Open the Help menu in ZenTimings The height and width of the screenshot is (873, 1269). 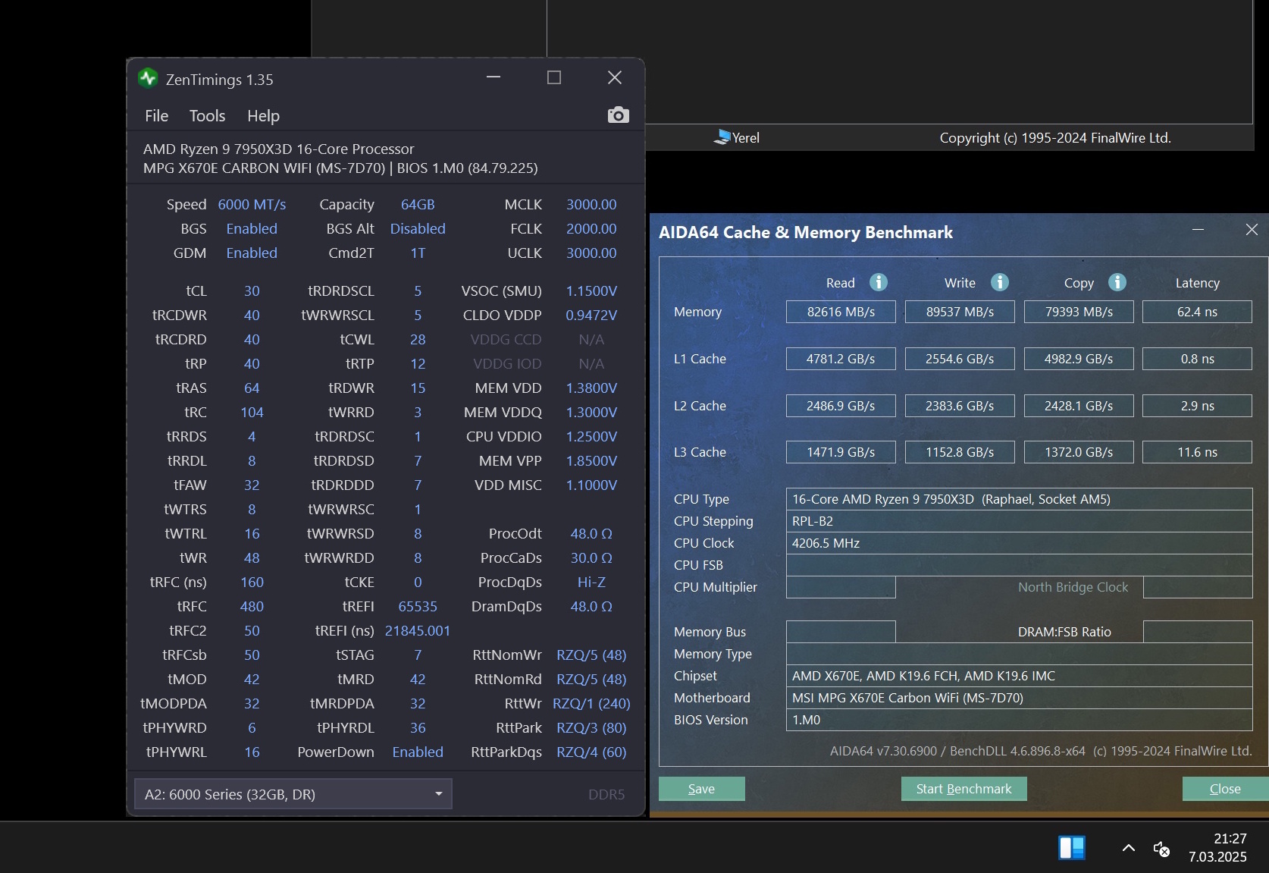click(x=263, y=116)
